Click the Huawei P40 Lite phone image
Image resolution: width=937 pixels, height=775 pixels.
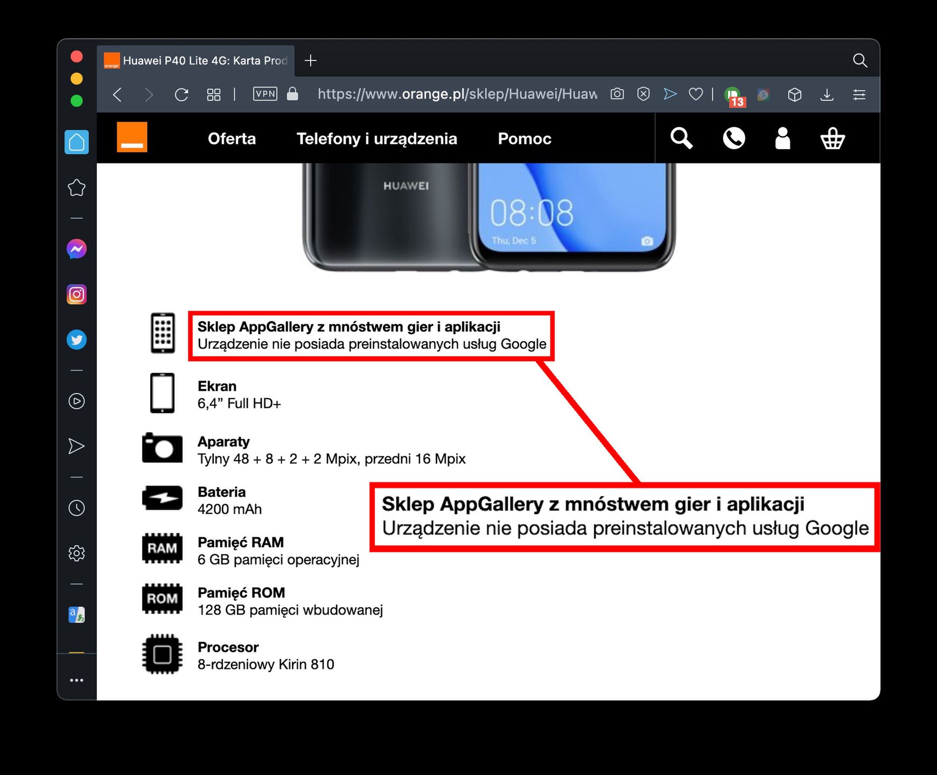(x=489, y=217)
